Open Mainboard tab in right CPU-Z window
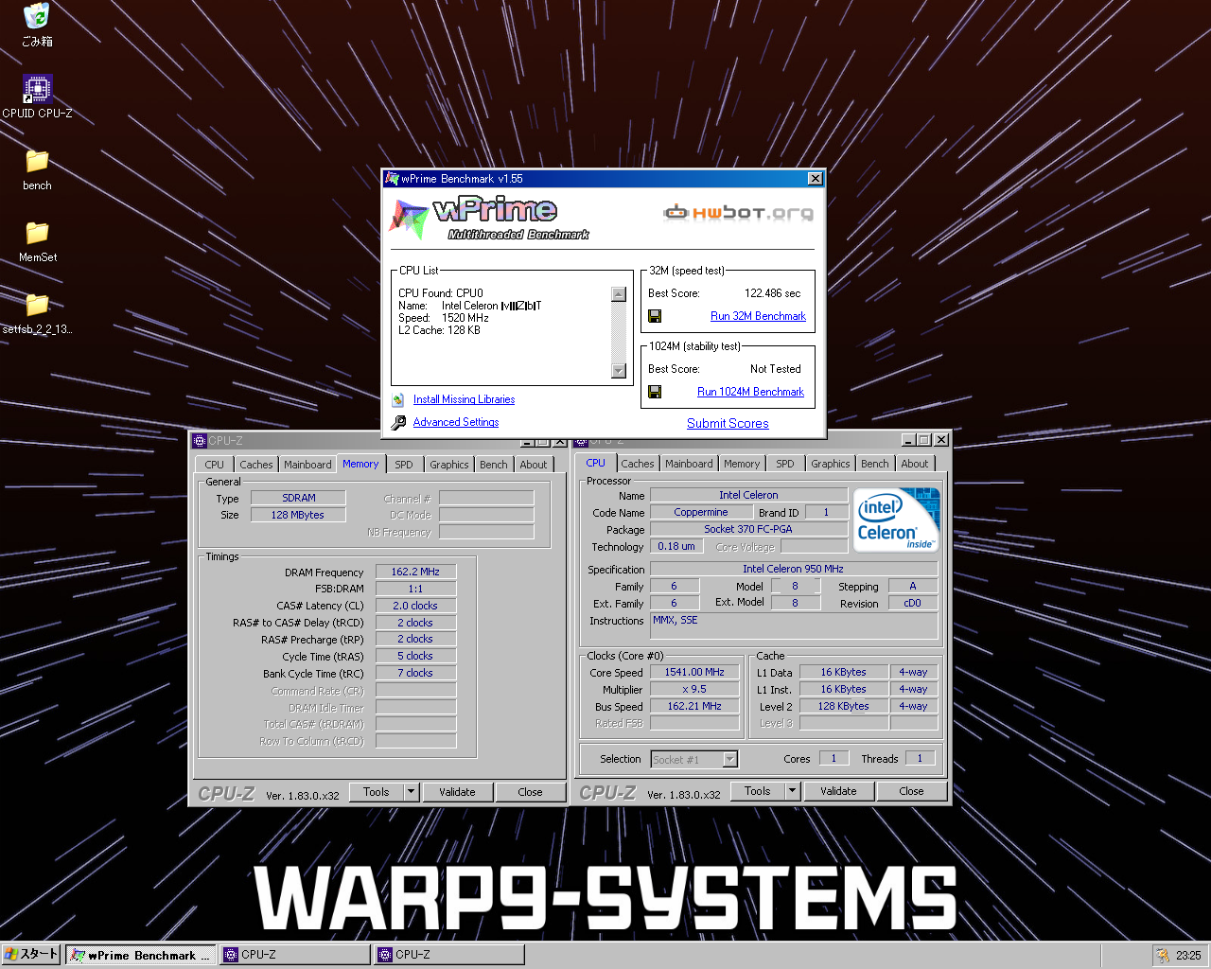Image resolution: width=1211 pixels, height=969 pixels. point(689,464)
